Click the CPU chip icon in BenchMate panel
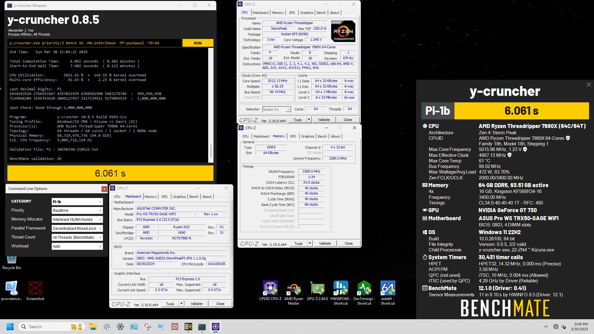The image size is (594, 334). tap(425, 126)
